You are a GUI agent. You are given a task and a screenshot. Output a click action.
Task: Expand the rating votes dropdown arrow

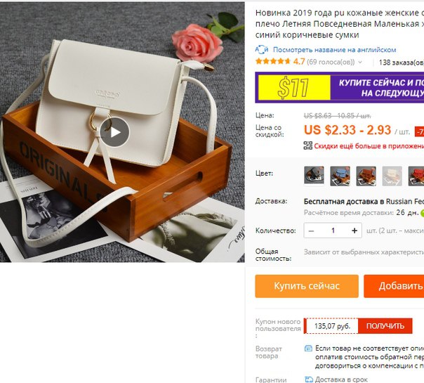360,63
